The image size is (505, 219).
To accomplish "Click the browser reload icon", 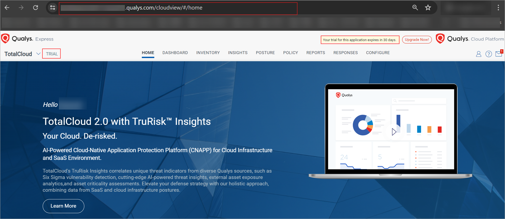I will click(36, 8).
